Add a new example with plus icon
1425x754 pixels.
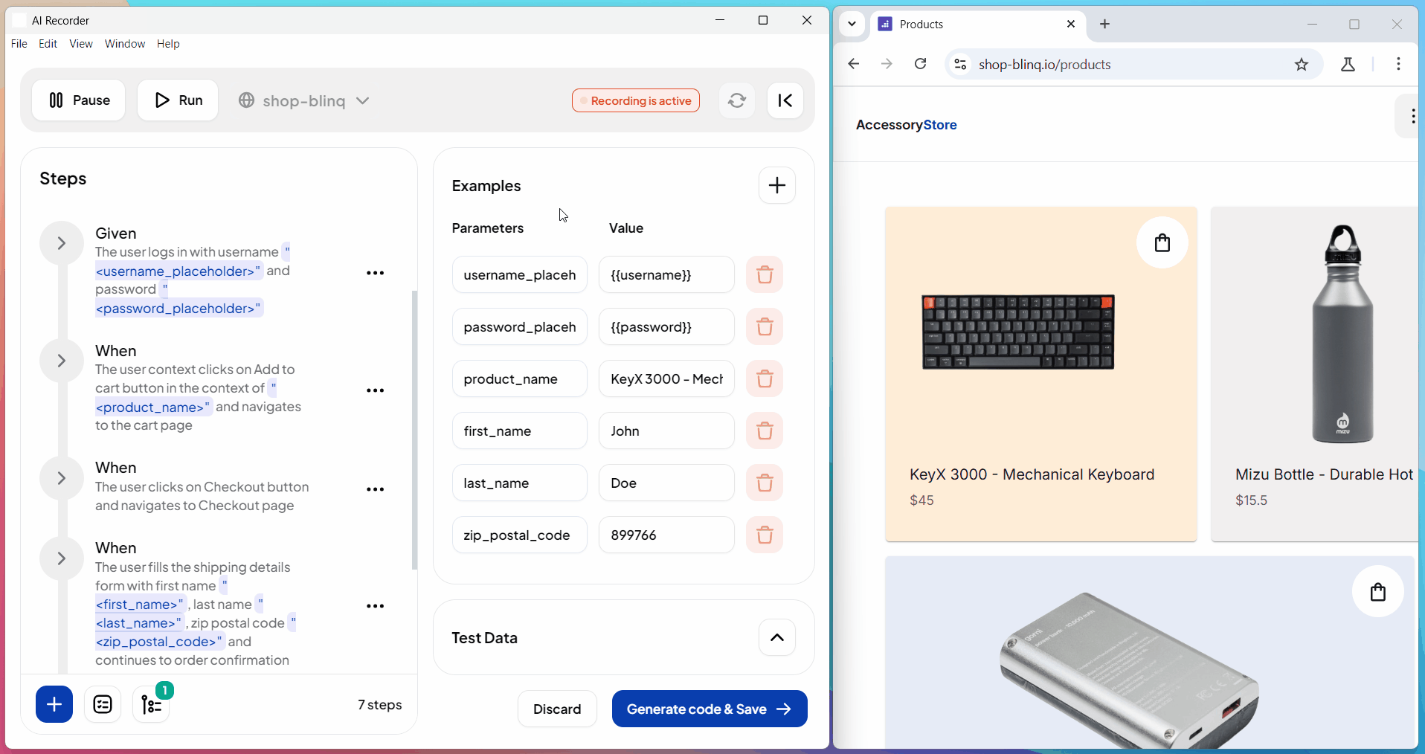[x=776, y=185]
